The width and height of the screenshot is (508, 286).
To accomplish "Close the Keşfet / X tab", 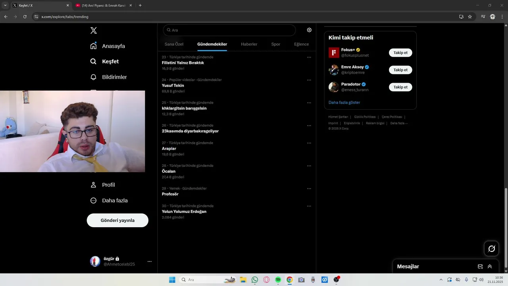I will click(x=67, y=6).
